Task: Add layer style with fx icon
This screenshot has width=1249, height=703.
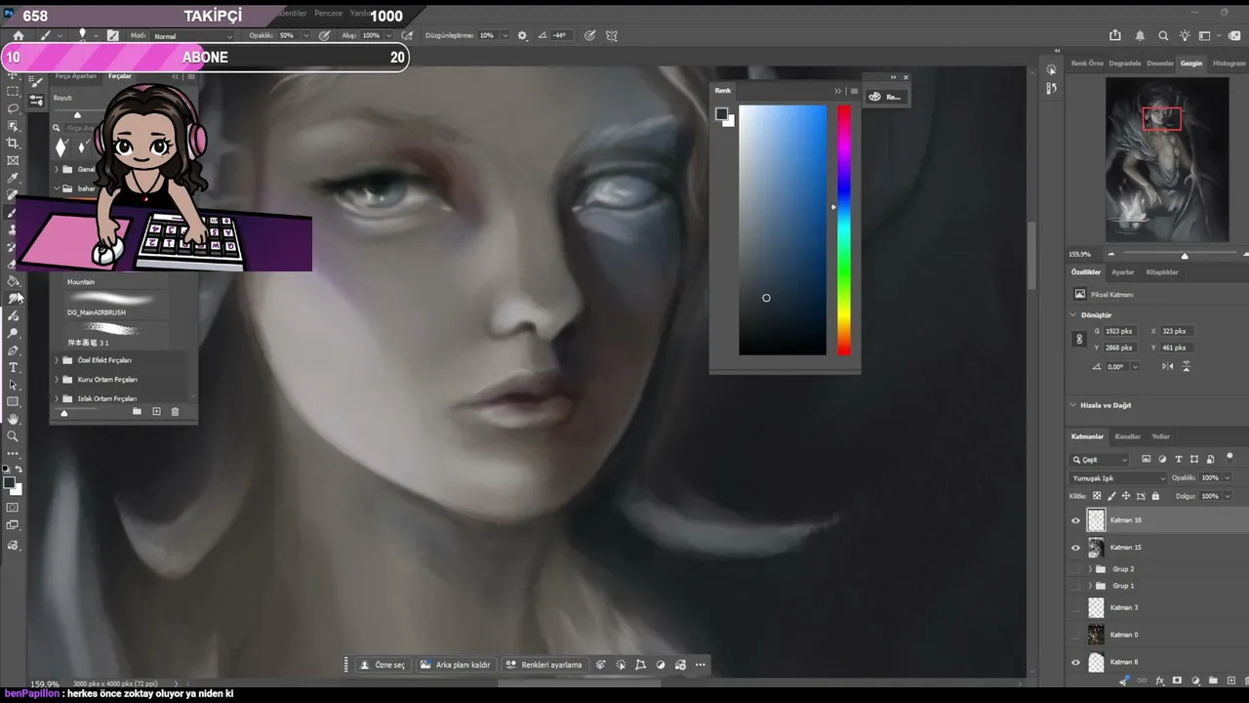Action: pos(1160,681)
